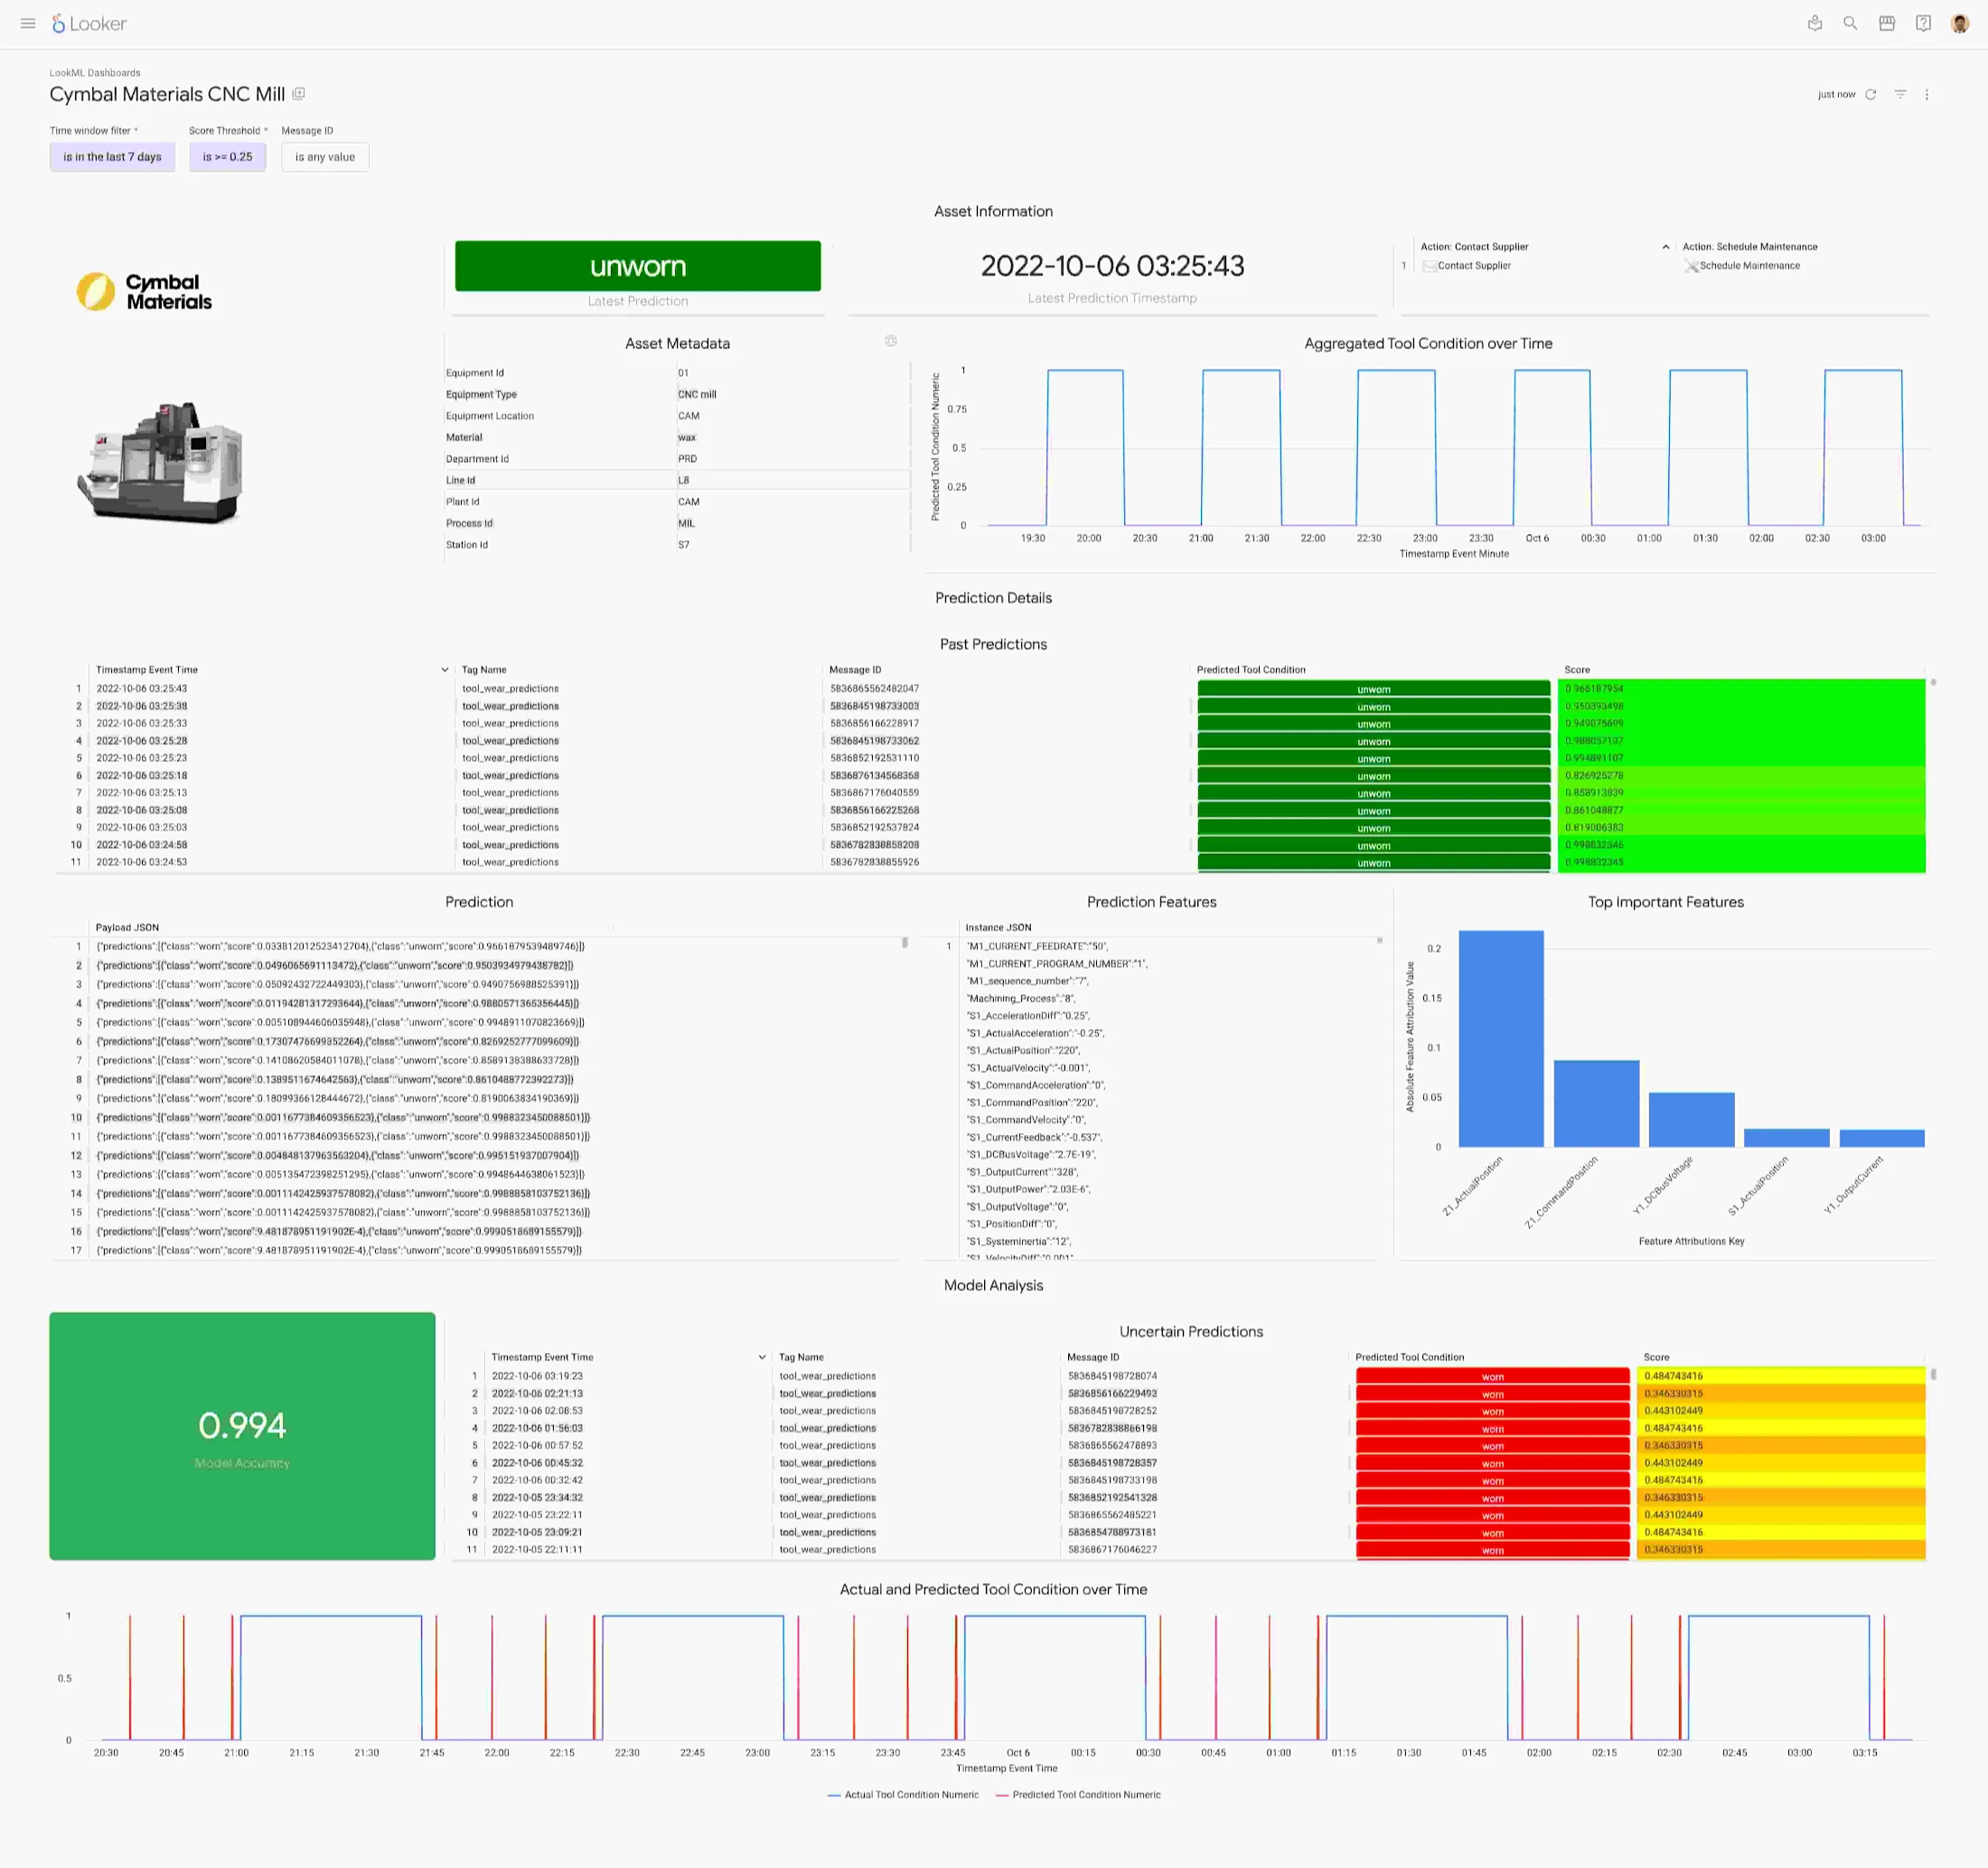Sort by Timestamp Event Time in Past Predictions
This screenshot has width=1988, height=1868.
click(x=147, y=670)
